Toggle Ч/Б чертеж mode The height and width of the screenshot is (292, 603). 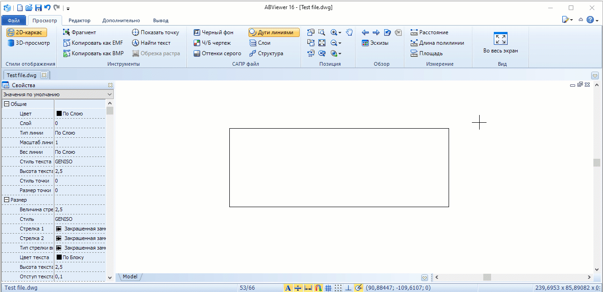(212, 43)
